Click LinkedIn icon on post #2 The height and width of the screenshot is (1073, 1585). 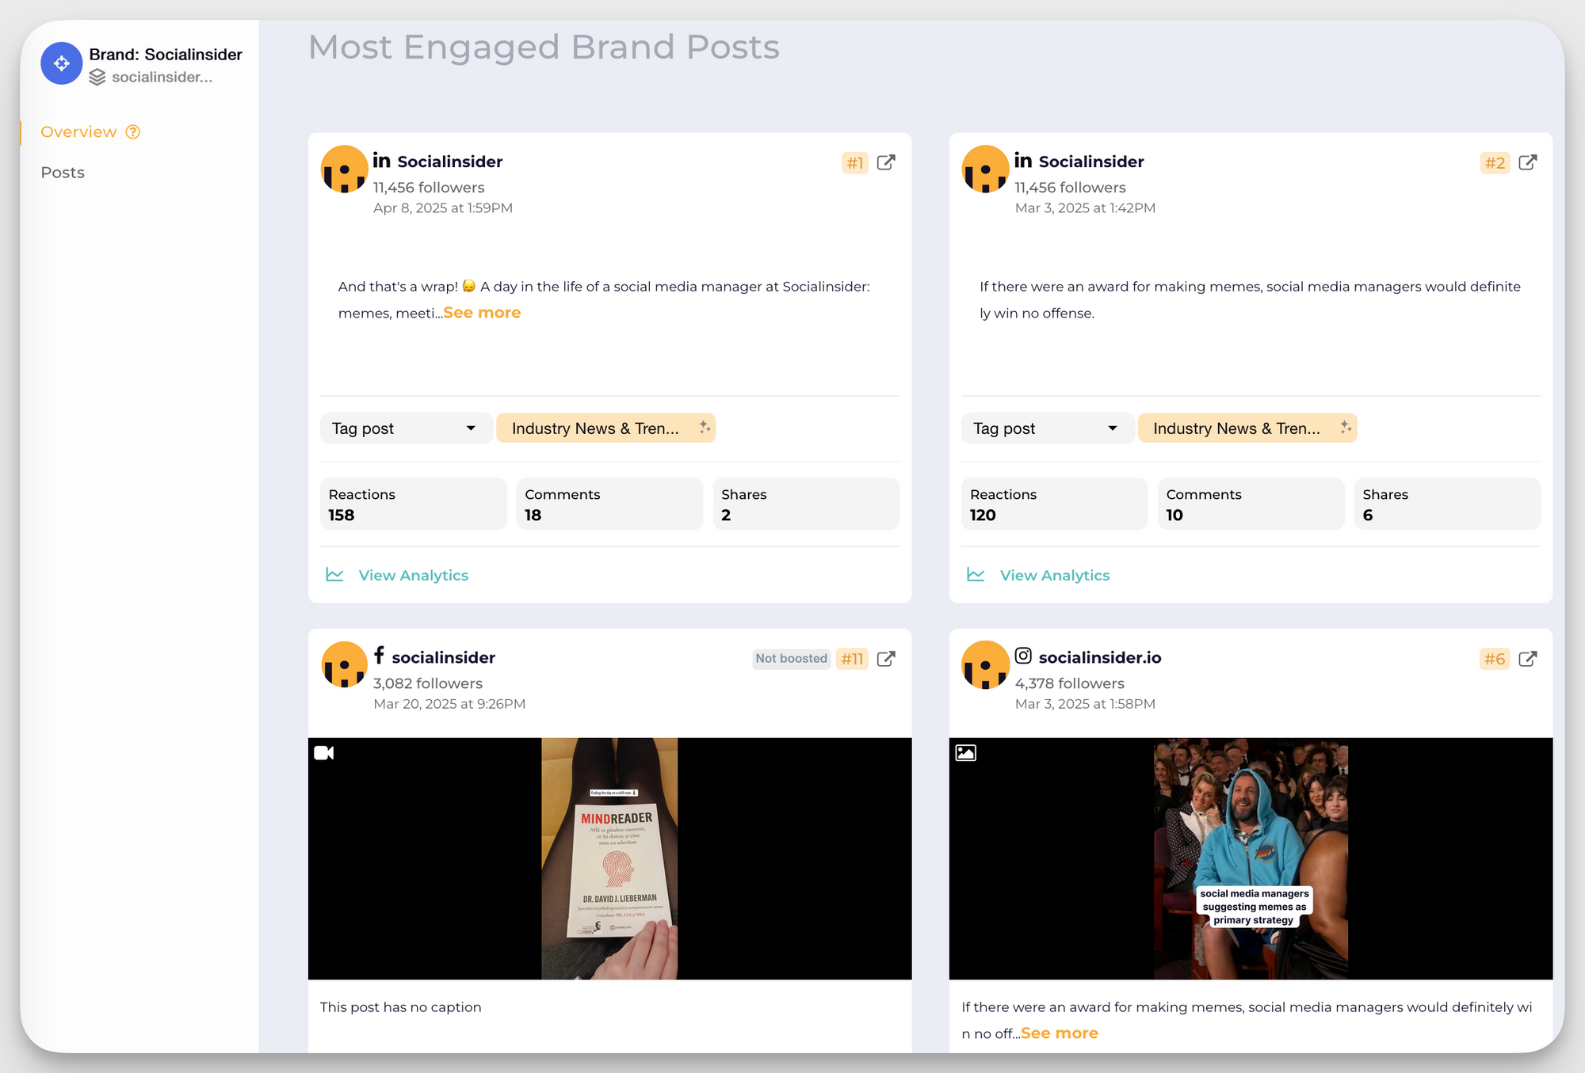(x=1023, y=161)
